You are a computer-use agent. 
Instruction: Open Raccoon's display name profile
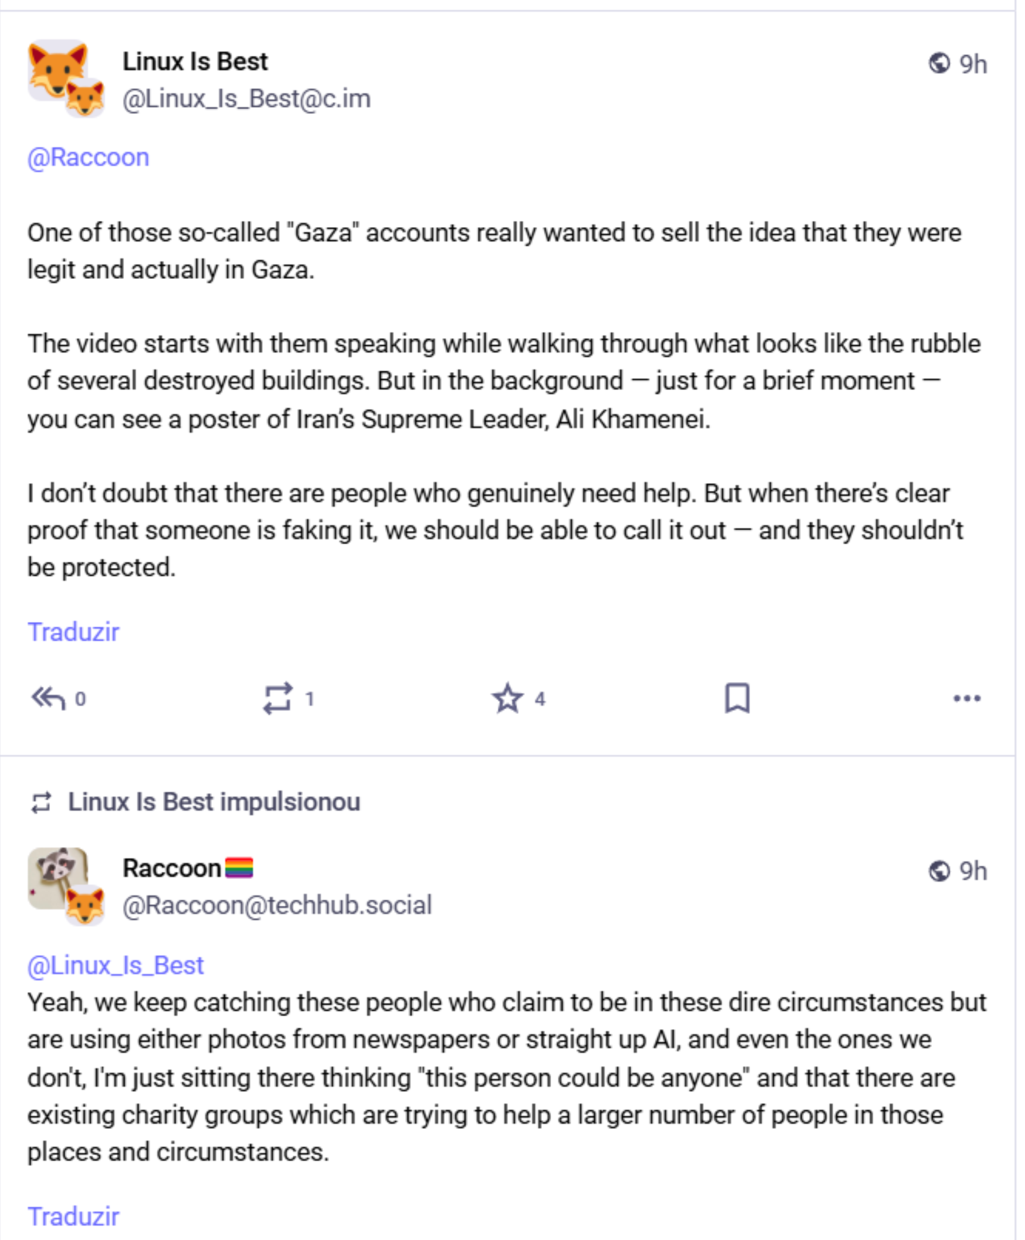point(172,868)
